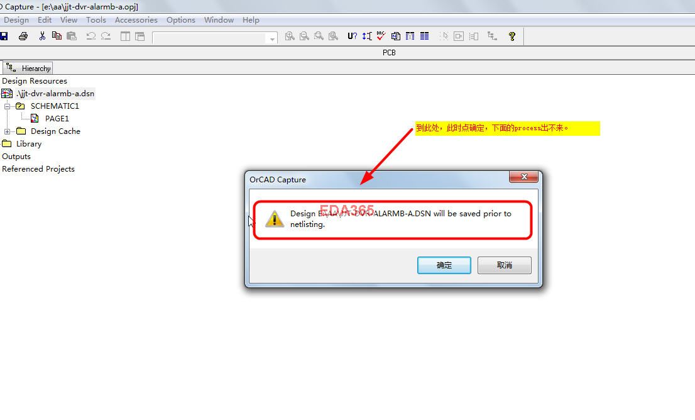
Task: Close the OrCAD Capture dialog
Action: [x=523, y=177]
